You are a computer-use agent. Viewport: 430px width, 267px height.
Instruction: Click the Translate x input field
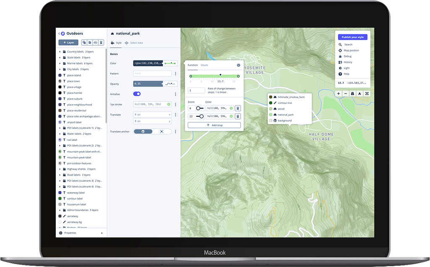click(152, 114)
